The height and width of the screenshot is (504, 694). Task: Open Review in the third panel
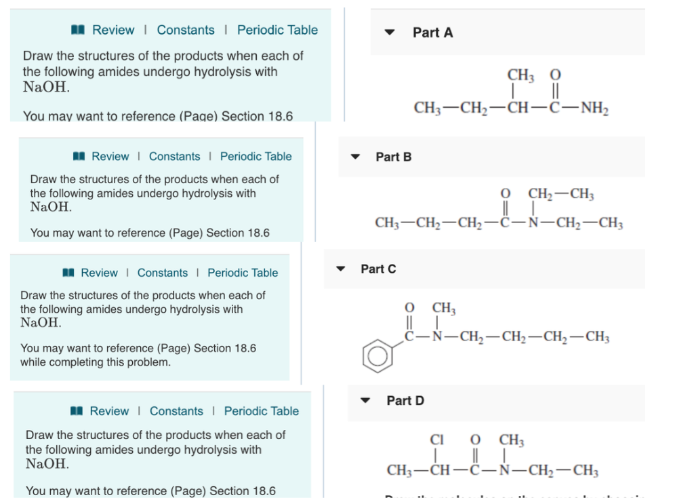tap(99, 273)
